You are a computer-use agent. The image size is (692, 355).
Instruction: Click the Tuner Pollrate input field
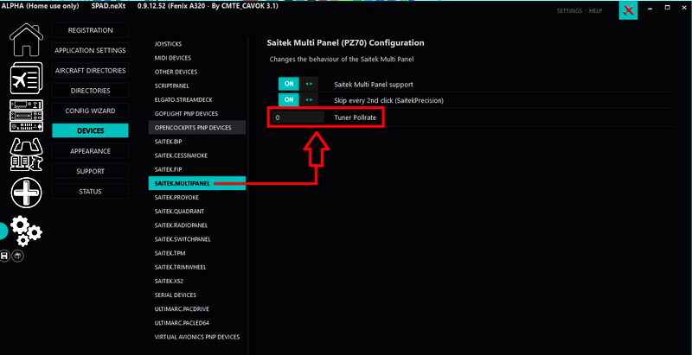point(298,117)
